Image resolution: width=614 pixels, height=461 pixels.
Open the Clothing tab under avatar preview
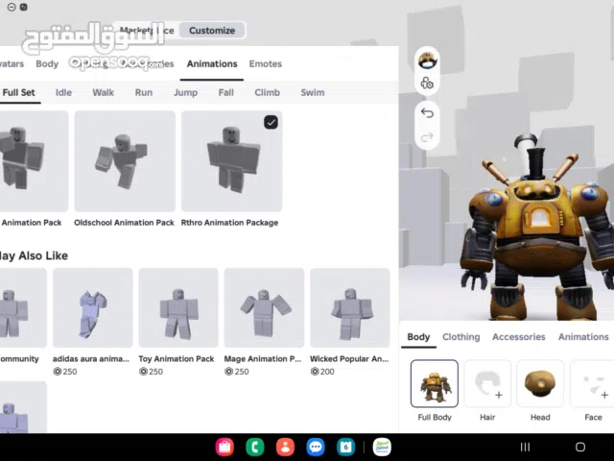click(x=460, y=337)
